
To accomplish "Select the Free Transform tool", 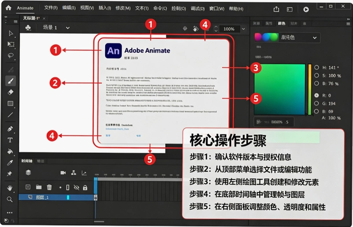I will (x=11, y=44).
